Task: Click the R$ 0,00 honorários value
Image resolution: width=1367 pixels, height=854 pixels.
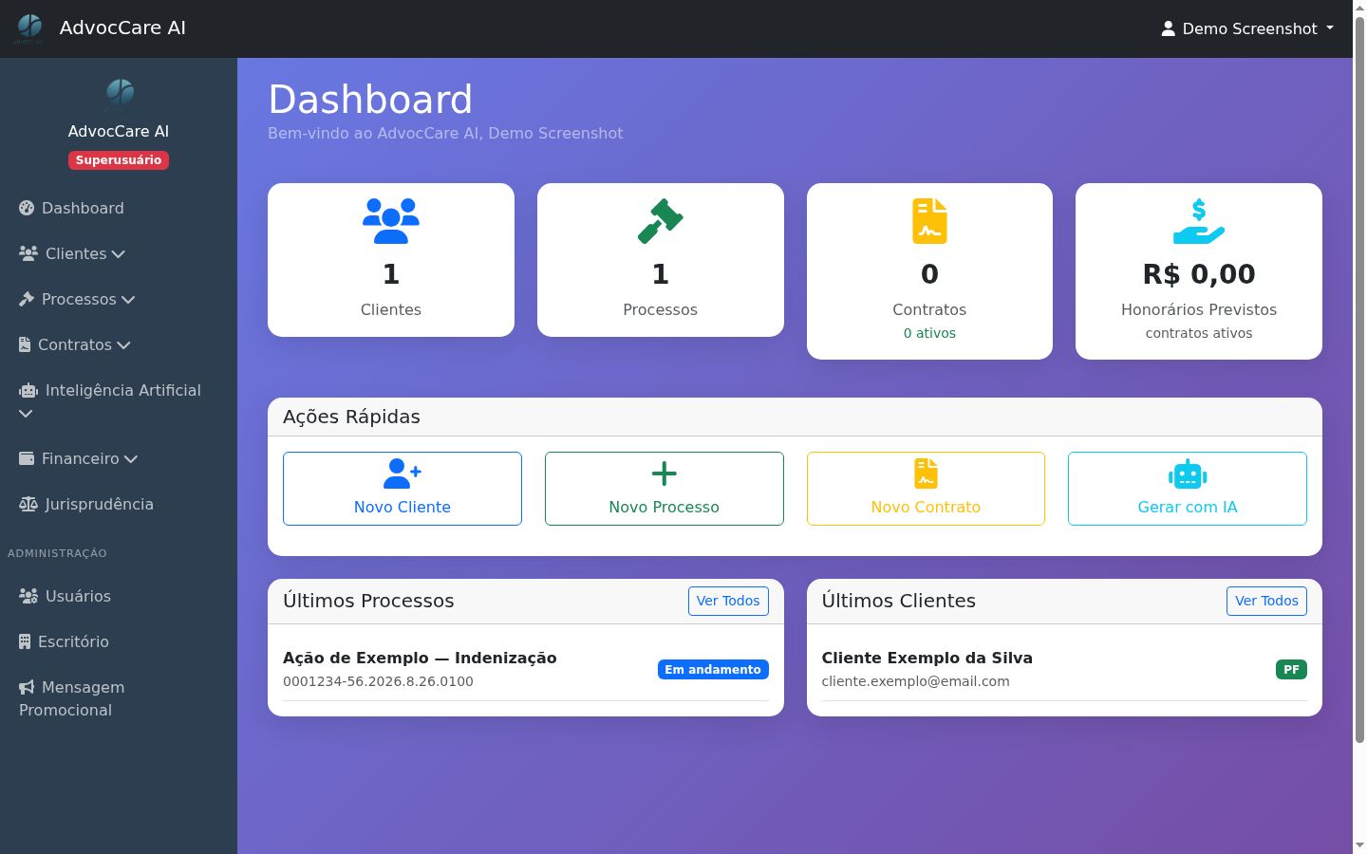Action: tap(1199, 274)
